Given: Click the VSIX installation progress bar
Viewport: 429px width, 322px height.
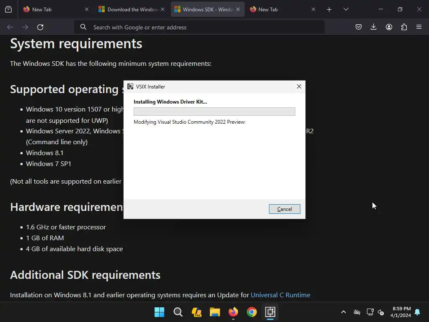Looking at the screenshot, I should pos(214,112).
